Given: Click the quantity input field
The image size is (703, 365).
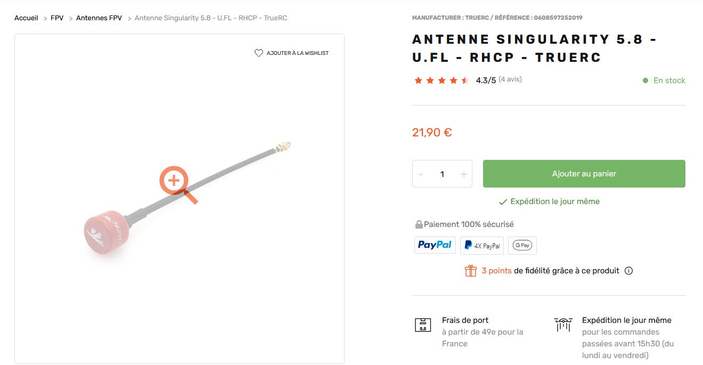Looking at the screenshot, I should [442, 174].
